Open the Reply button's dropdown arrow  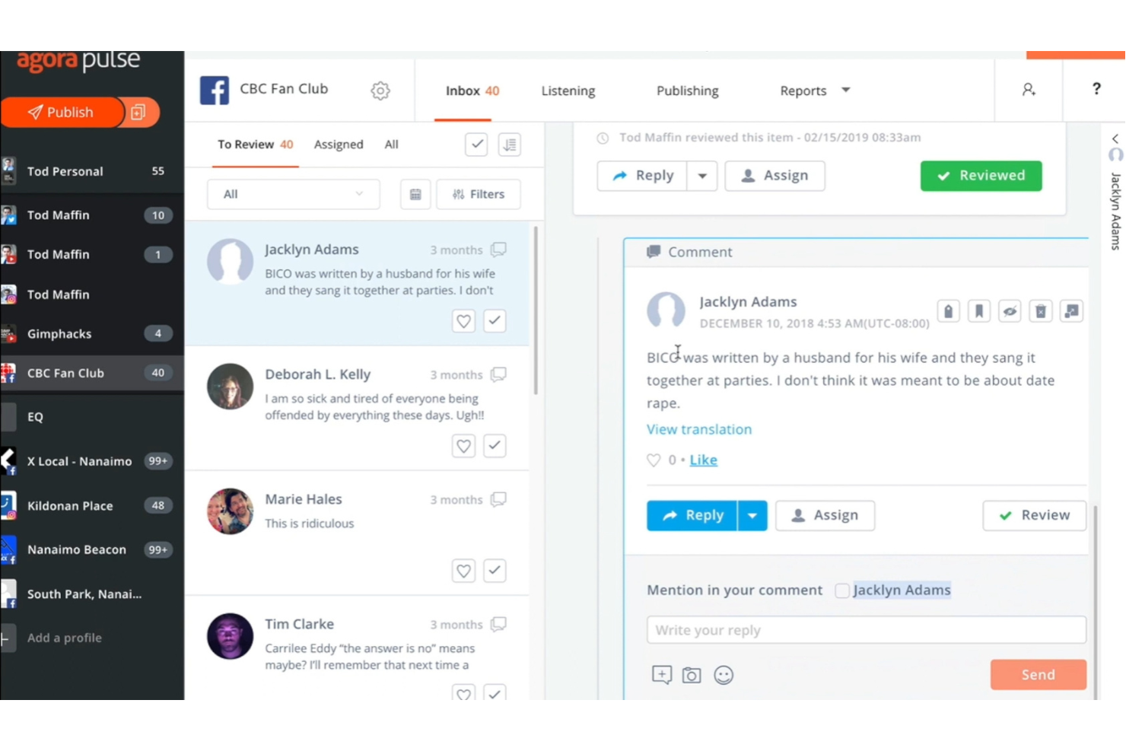point(752,515)
